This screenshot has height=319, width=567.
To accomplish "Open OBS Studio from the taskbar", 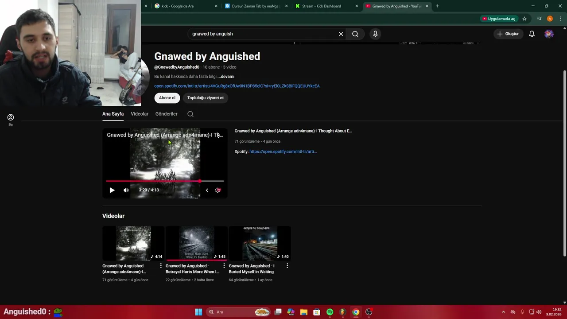I will point(369,312).
